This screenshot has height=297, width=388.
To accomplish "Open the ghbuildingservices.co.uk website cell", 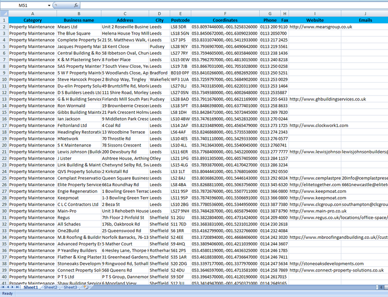I will (x=315, y=99).
